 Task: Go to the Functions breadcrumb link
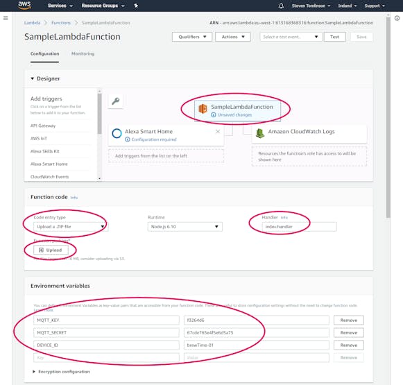coord(61,23)
